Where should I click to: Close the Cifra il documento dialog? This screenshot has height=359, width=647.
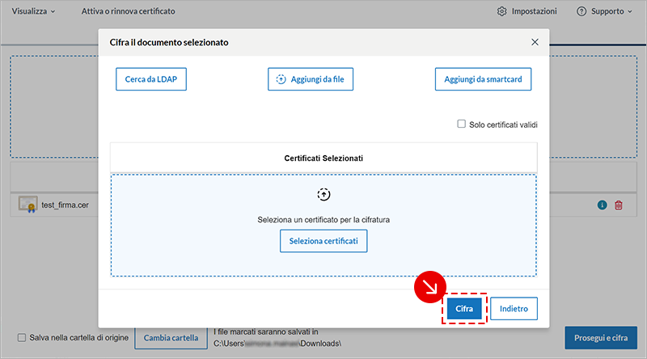click(x=535, y=42)
